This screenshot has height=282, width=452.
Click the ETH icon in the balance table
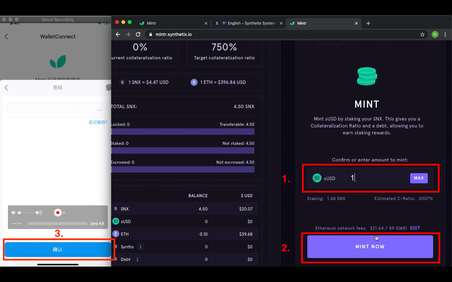[116, 234]
